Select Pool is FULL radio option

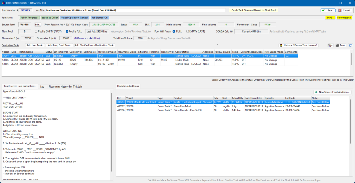(67, 31)
